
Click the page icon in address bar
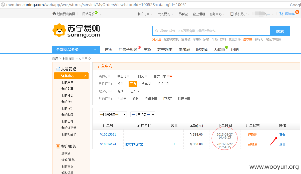point(3,4)
